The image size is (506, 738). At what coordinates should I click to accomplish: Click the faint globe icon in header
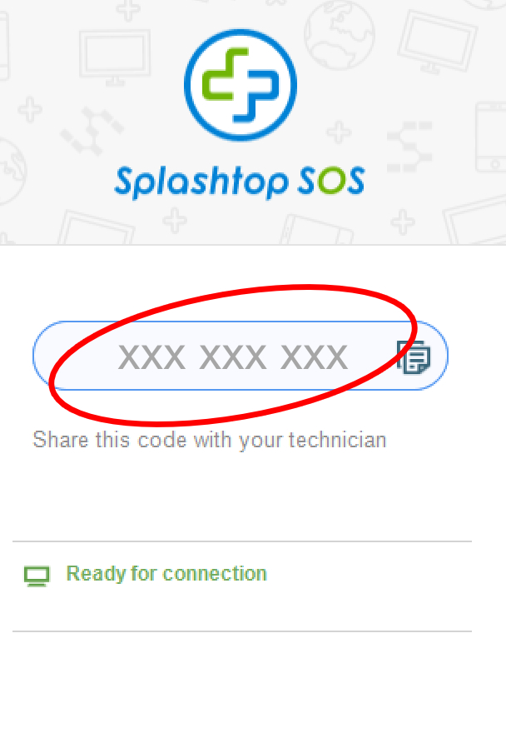tap(339, 35)
